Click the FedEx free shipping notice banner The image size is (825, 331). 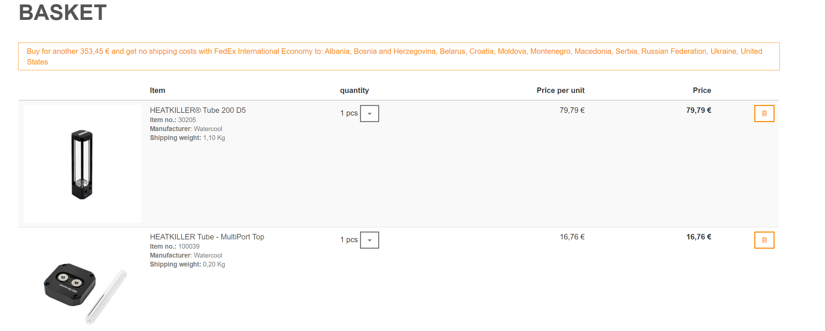click(x=398, y=57)
